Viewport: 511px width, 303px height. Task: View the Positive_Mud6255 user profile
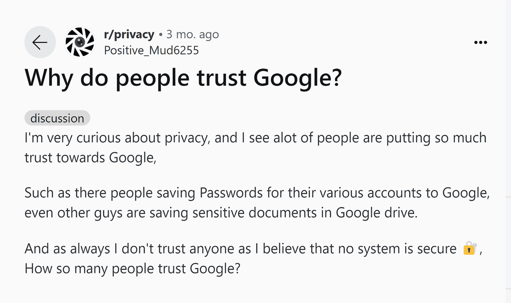click(151, 50)
